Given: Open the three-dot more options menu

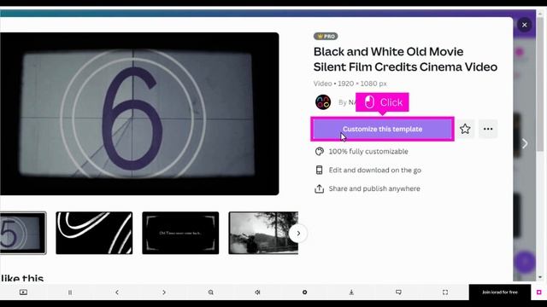Looking at the screenshot, I should click(488, 129).
